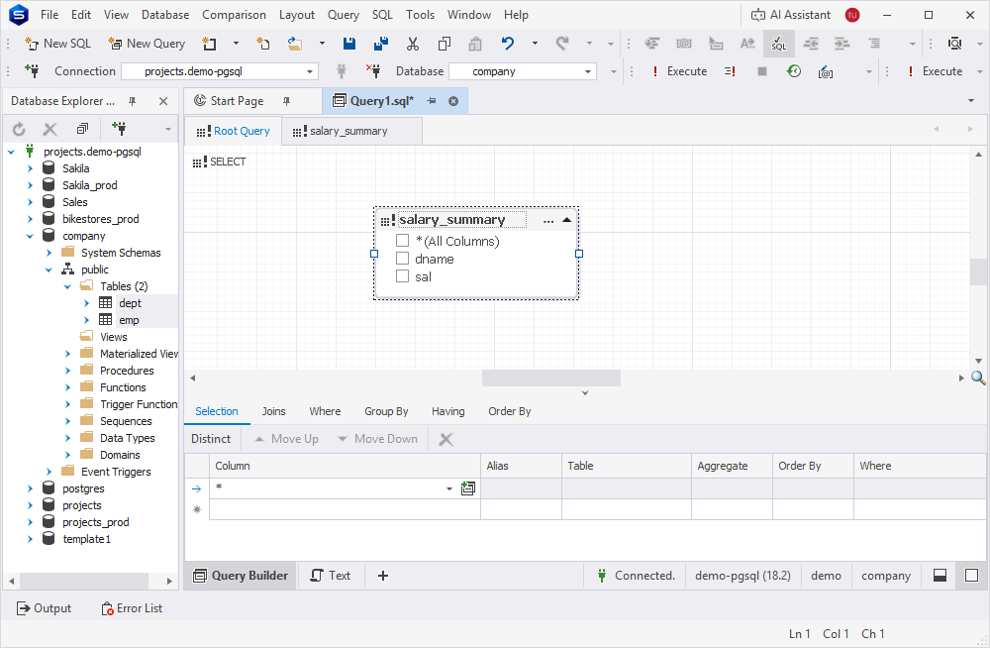Click the add column icon in Selection row
The height and width of the screenshot is (648, 990).
coord(468,488)
